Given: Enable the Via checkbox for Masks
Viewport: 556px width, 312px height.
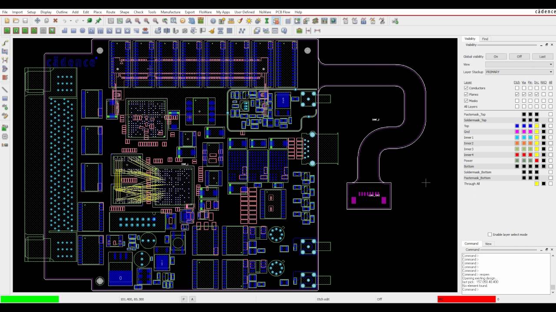Looking at the screenshot, I should point(524,100).
